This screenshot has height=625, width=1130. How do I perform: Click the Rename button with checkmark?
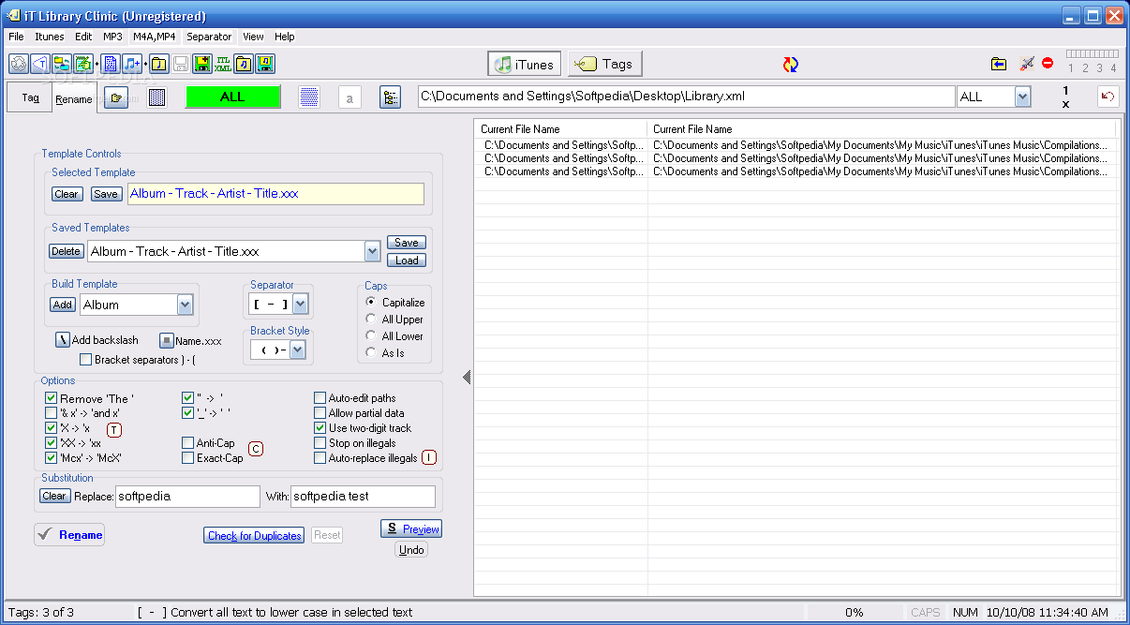69,535
